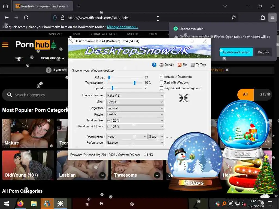Open Deactivation dropdown showing None
The height and width of the screenshot is (209, 279).
click(x=127, y=137)
